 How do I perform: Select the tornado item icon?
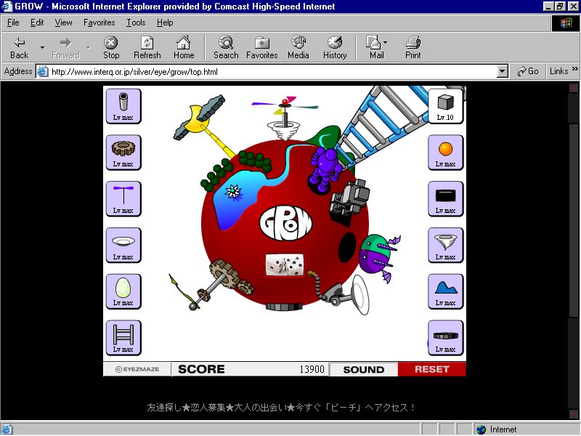(445, 246)
